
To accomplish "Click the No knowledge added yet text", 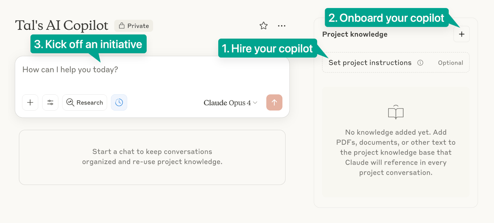I will 396,152.
